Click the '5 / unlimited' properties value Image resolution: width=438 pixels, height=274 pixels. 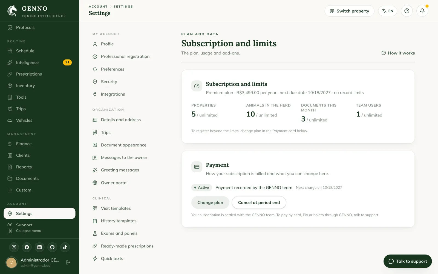(x=204, y=114)
